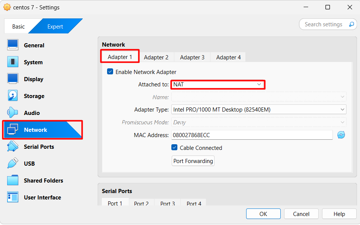Open the General settings icon
Image resolution: width=360 pixels, height=225 pixels.
13,45
